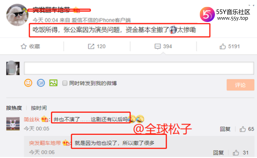Sort comments by 按时间

point(39,108)
